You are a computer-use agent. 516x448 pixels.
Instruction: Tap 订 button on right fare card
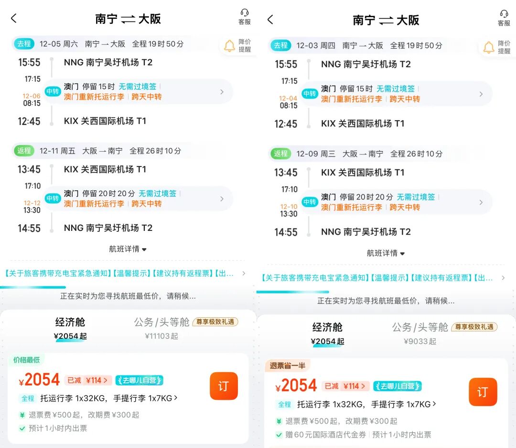click(483, 392)
